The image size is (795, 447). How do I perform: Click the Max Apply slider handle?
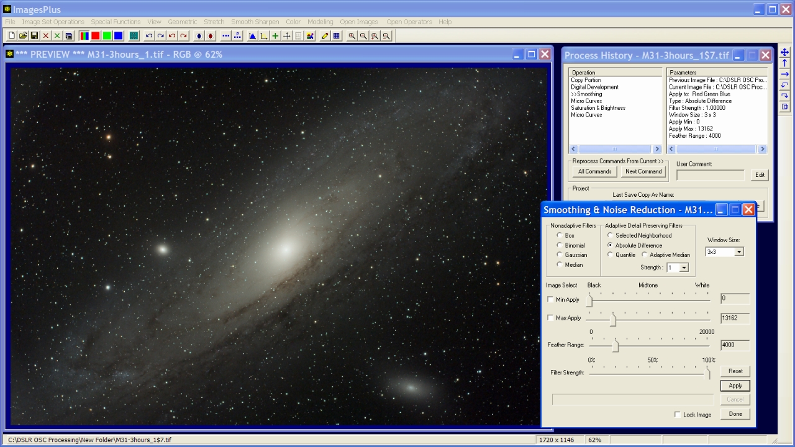pyautogui.click(x=613, y=320)
